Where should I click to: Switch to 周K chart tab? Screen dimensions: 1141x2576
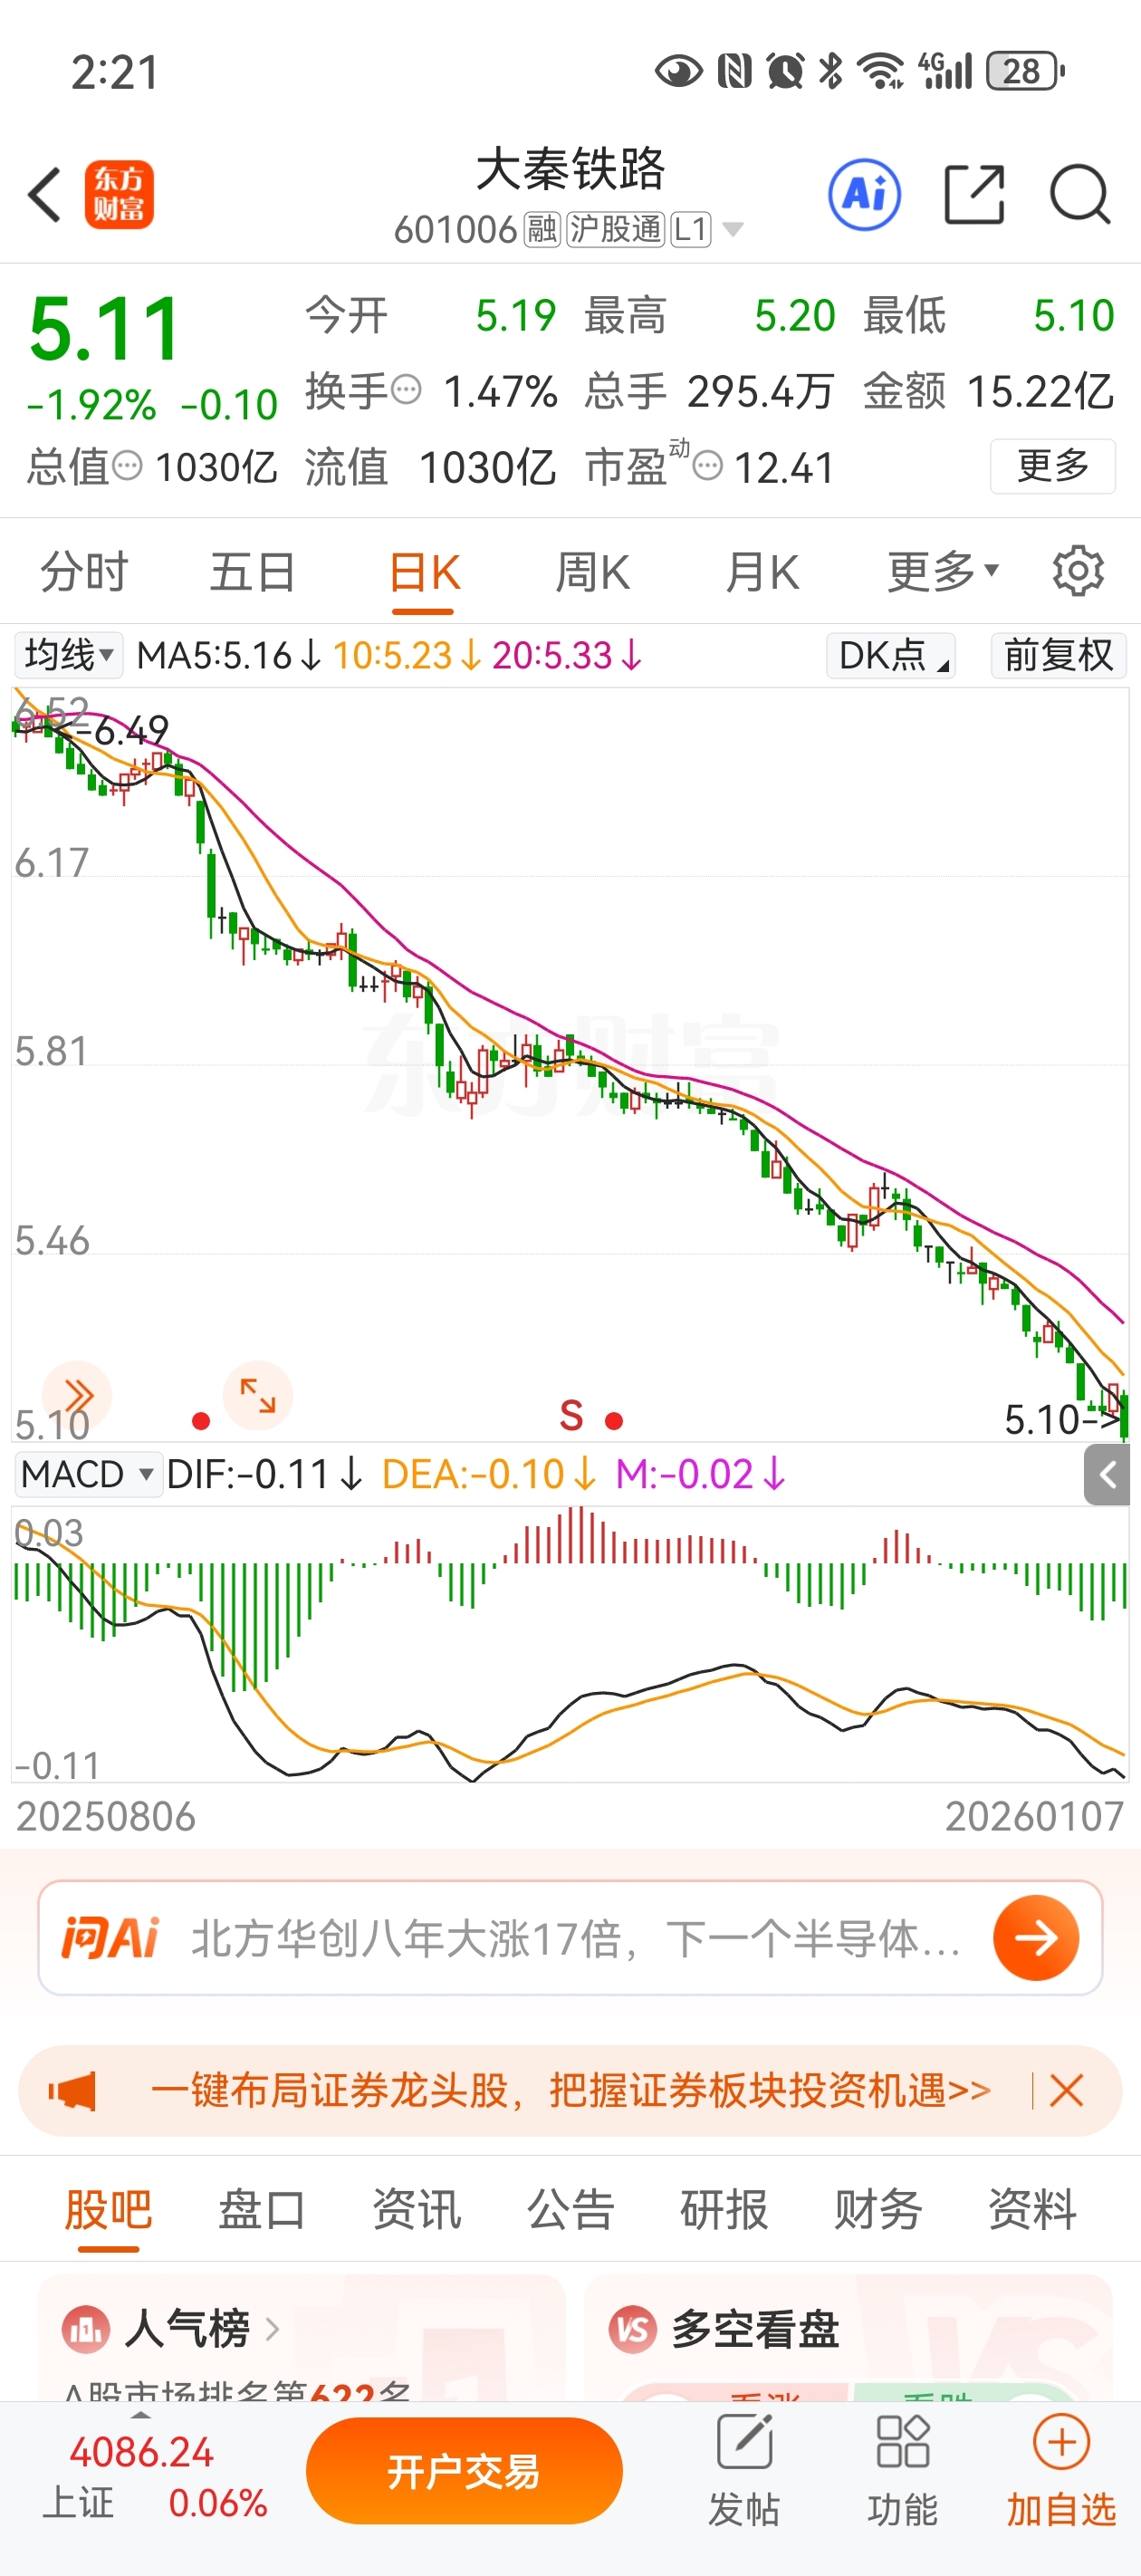(593, 572)
